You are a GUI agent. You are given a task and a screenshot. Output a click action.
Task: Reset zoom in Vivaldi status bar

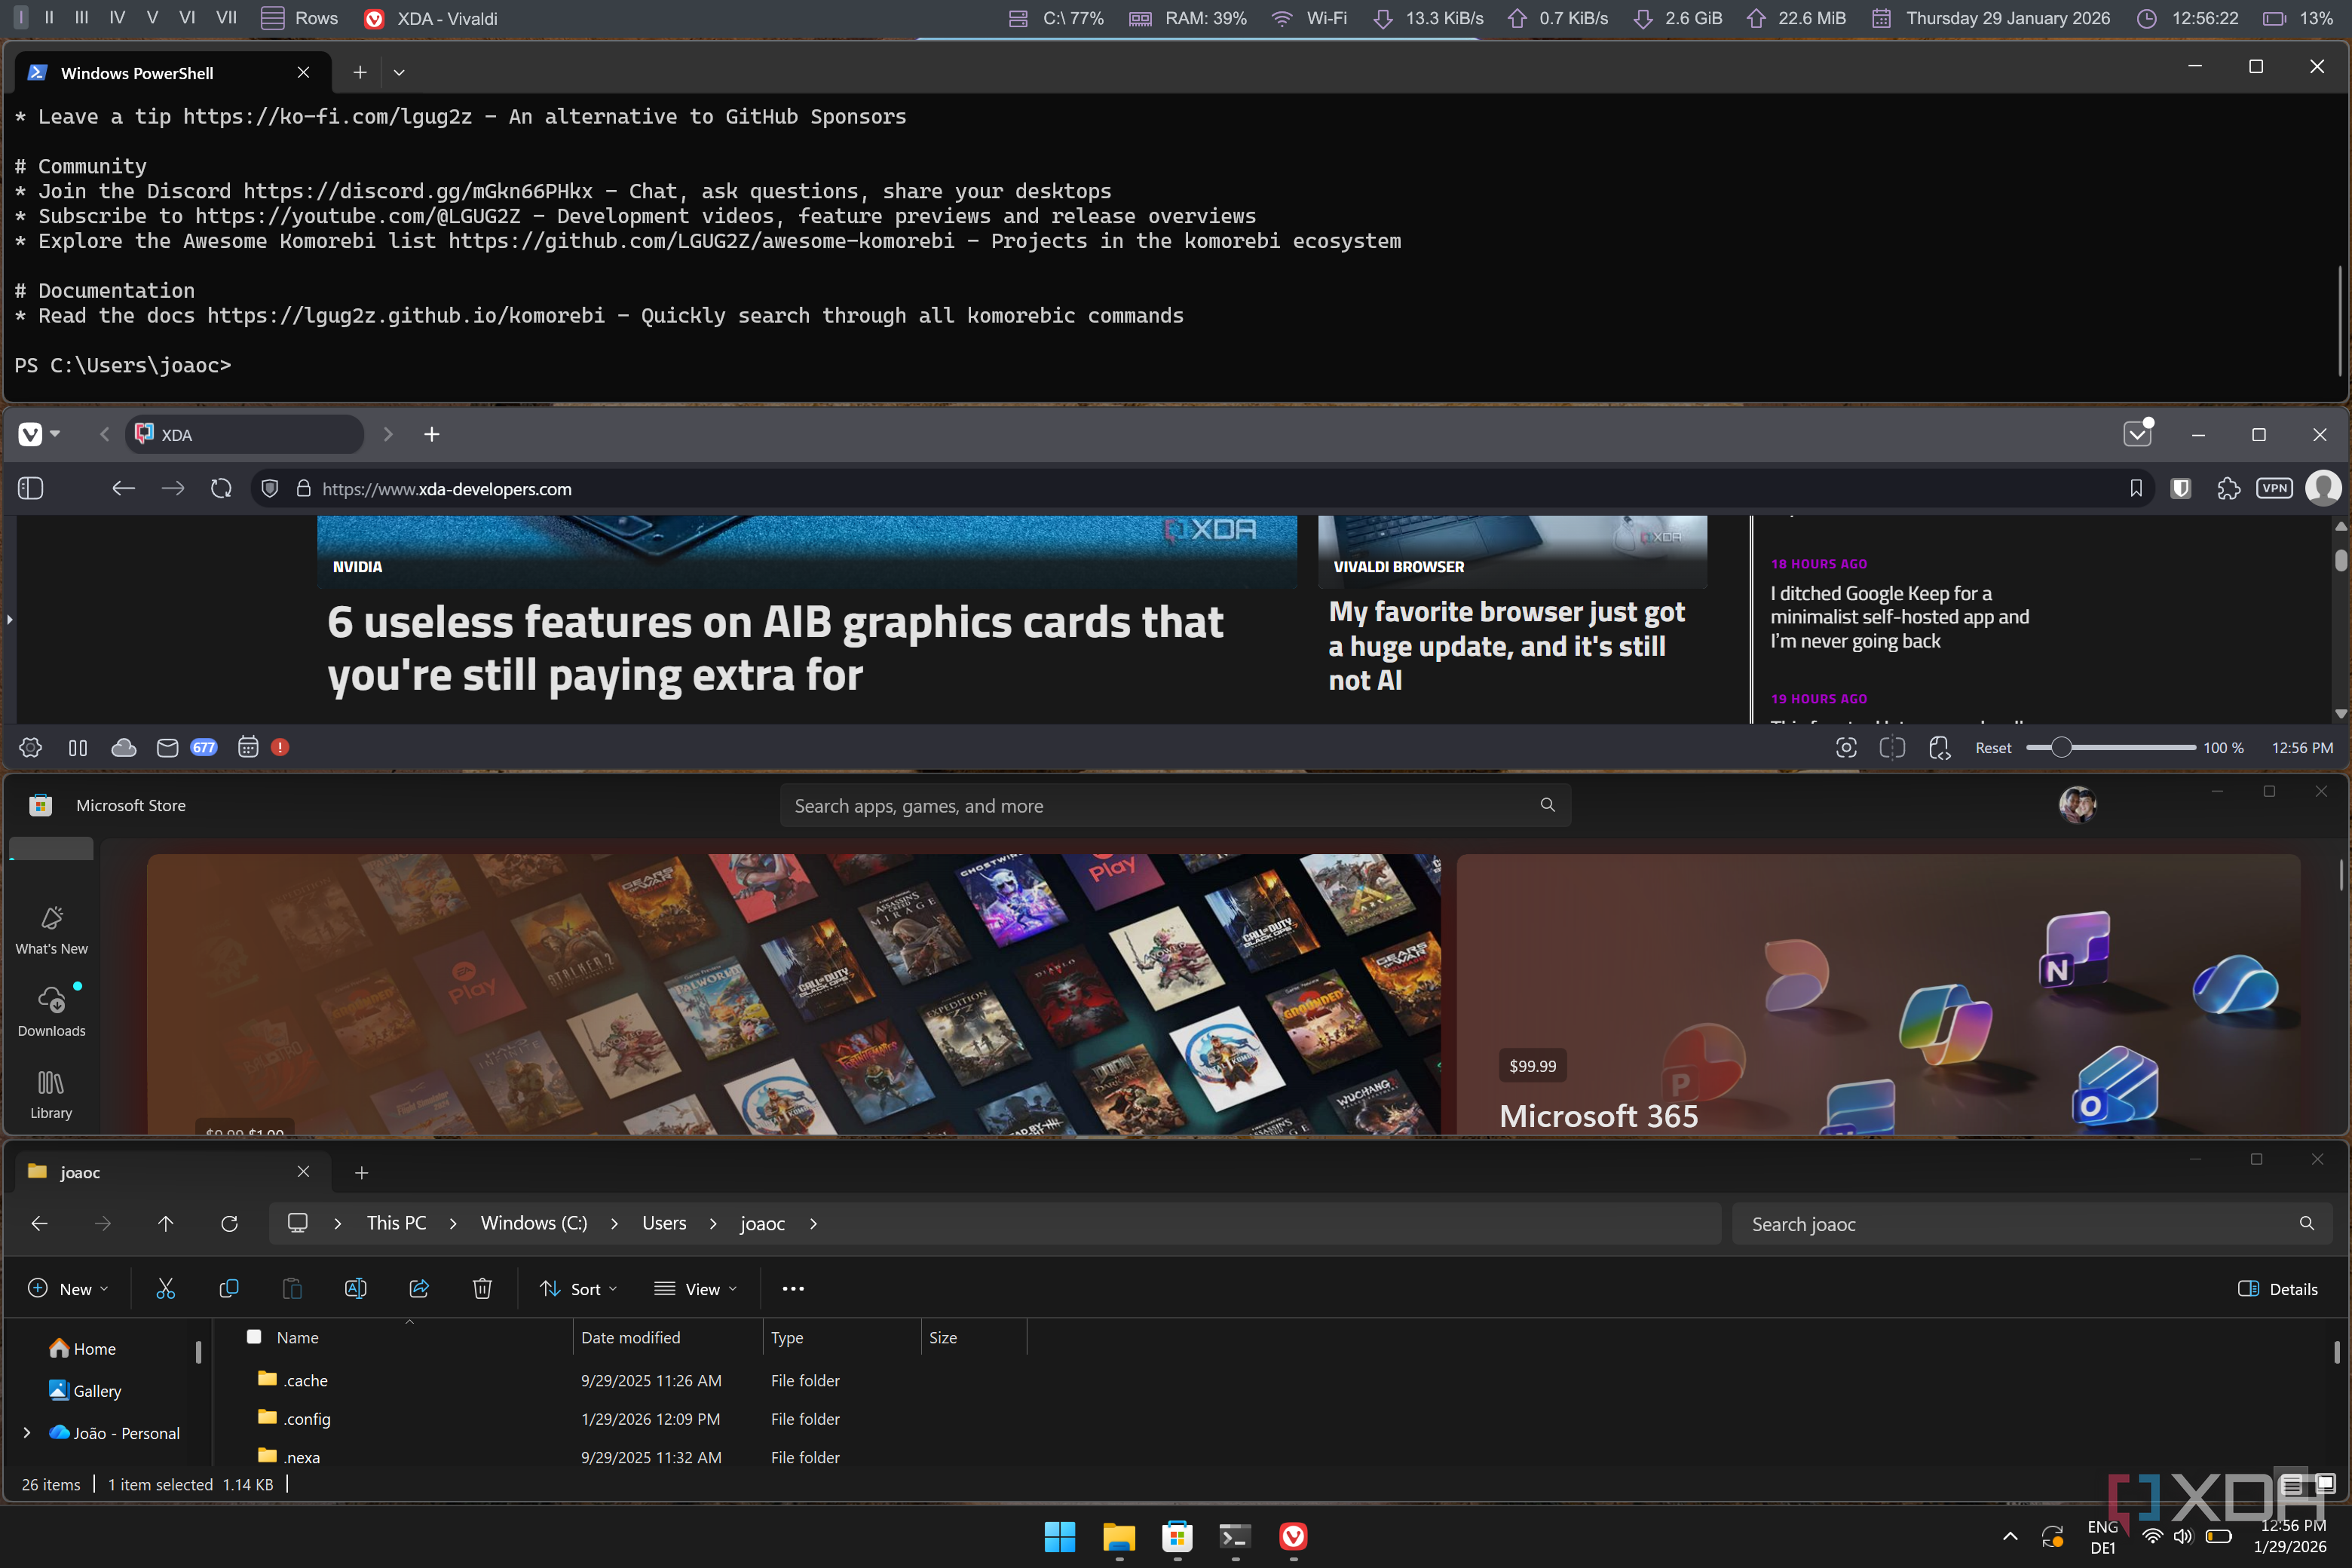click(x=1992, y=747)
